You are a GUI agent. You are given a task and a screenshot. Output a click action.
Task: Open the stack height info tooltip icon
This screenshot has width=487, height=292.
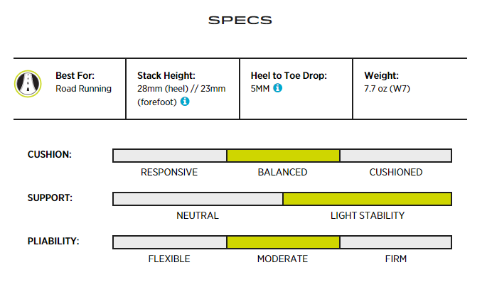pyautogui.click(x=185, y=102)
